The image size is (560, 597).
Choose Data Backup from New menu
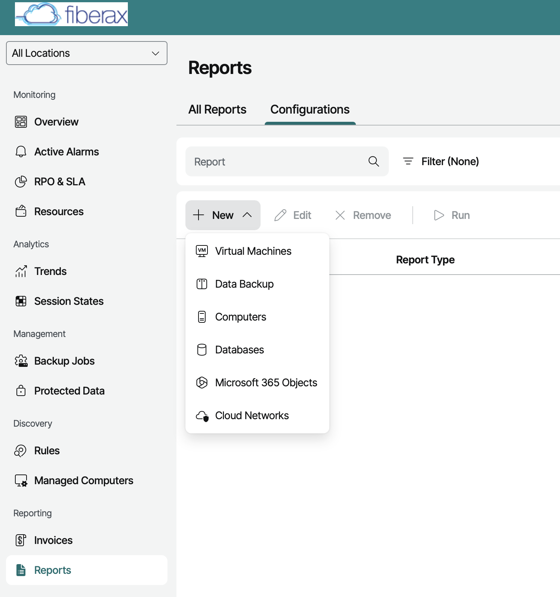[x=257, y=284]
